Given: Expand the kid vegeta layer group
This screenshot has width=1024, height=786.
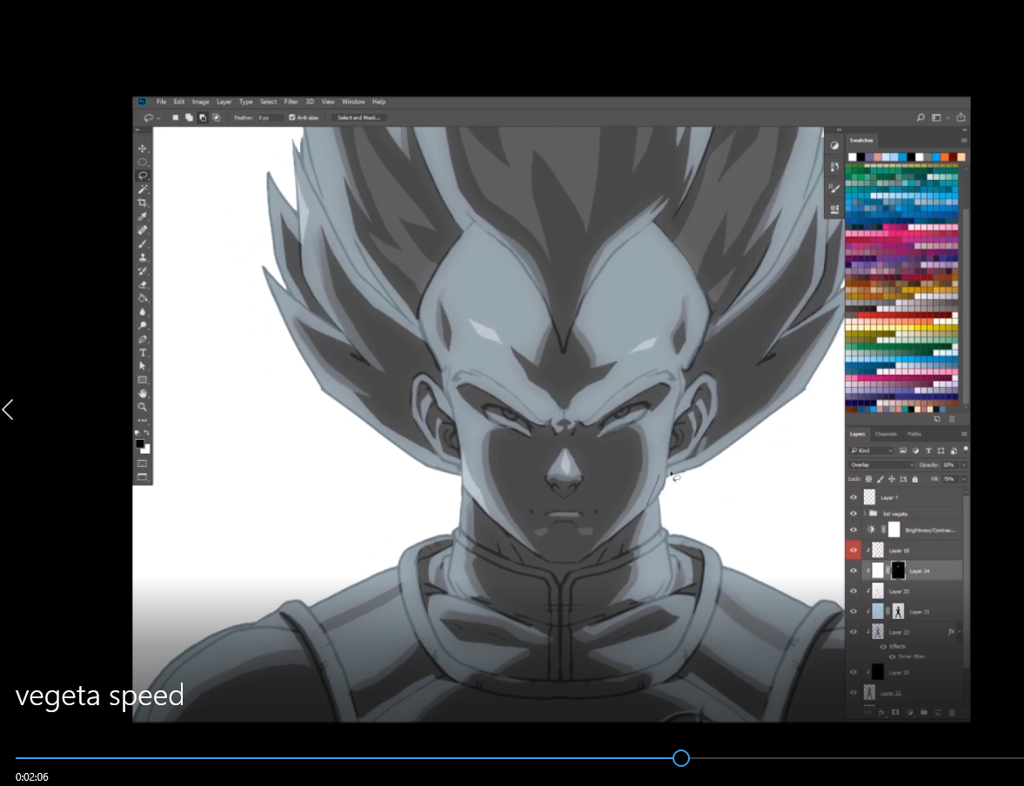Looking at the screenshot, I should pos(865,514).
